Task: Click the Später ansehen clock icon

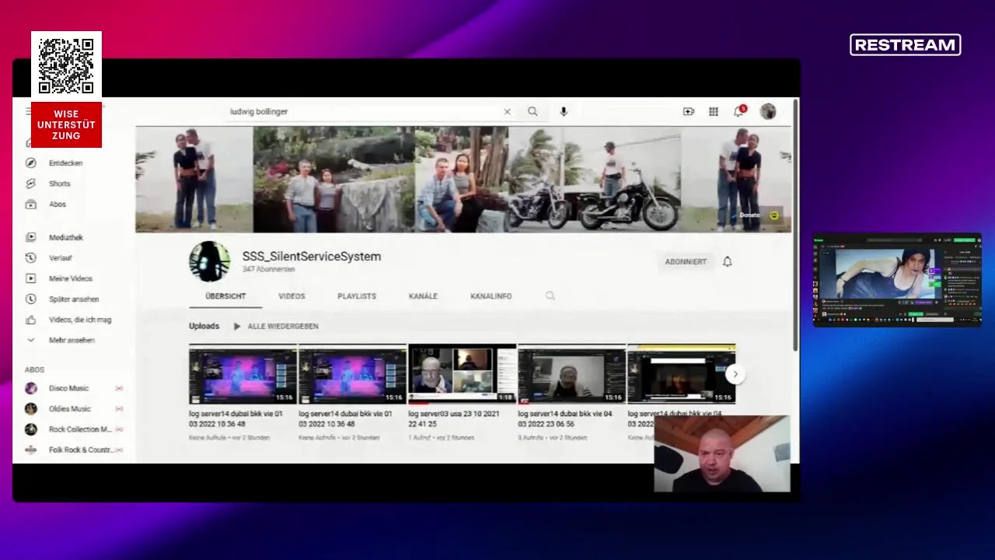Action: [31, 299]
